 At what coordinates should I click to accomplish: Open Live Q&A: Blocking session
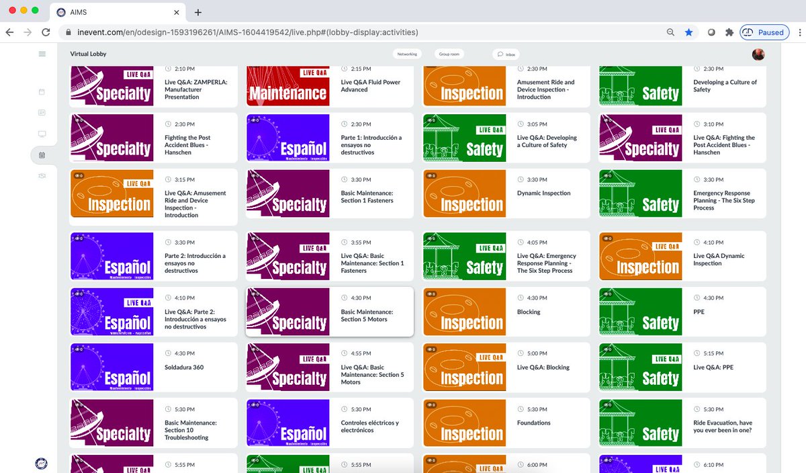pos(506,368)
